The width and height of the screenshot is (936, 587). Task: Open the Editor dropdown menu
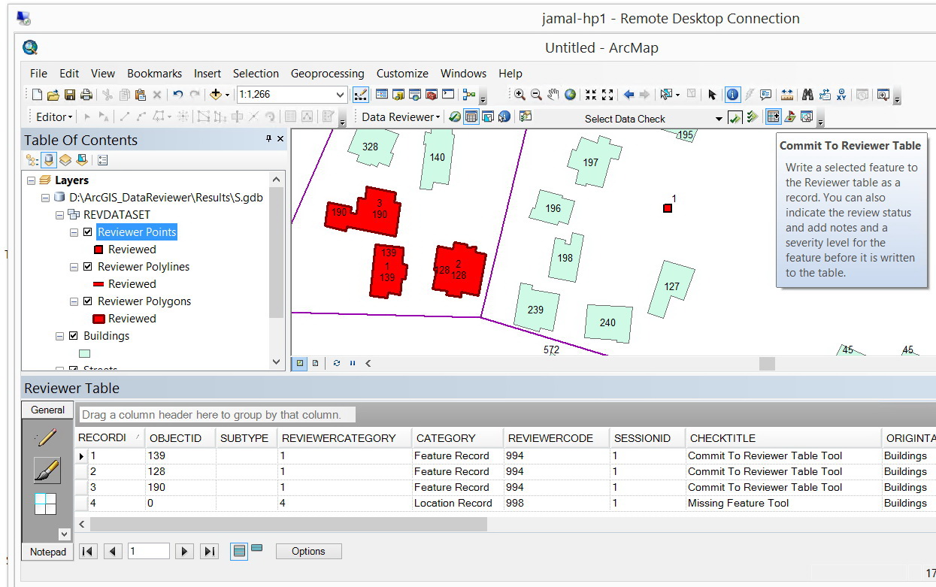[x=54, y=116]
